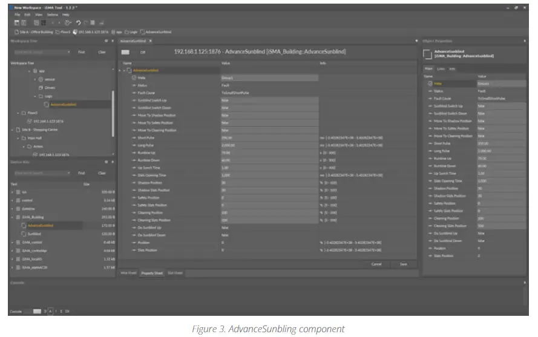This screenshot has height=337, width=538.
Task: Click the Meta value field in property sheet
Action: [x=270, y=78]
